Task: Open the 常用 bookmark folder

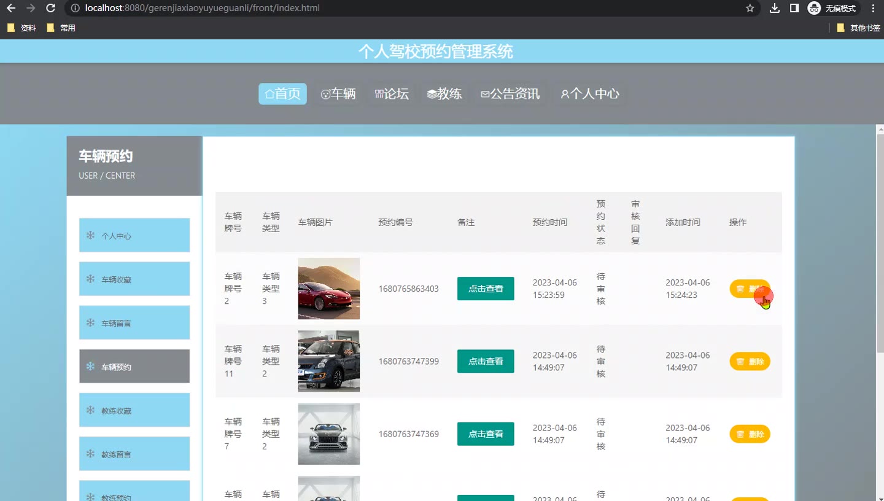Action: pyautogui.click(x=61, y=28)
